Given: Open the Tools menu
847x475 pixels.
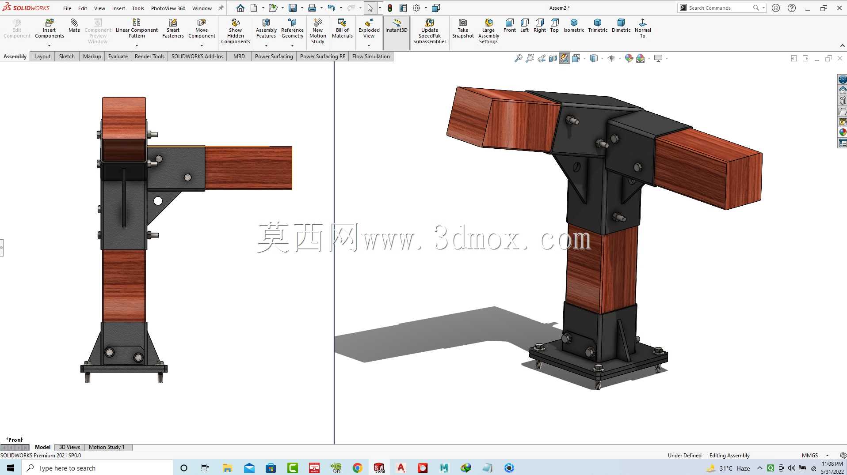Looking at the screenshot, I should click(138, 8).
